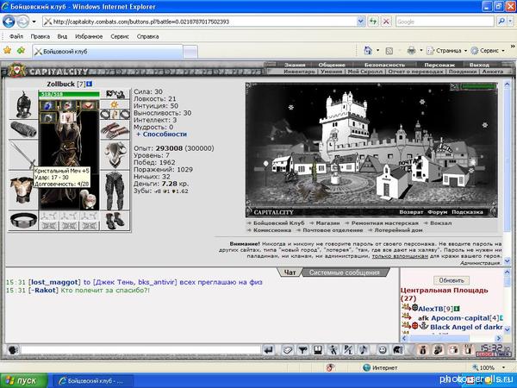Open the Print dropdown arrow

tap(421, 51)
